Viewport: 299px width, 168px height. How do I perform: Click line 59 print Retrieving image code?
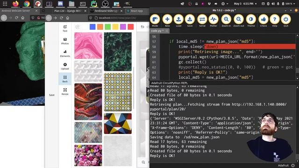[x=220, y=52]
